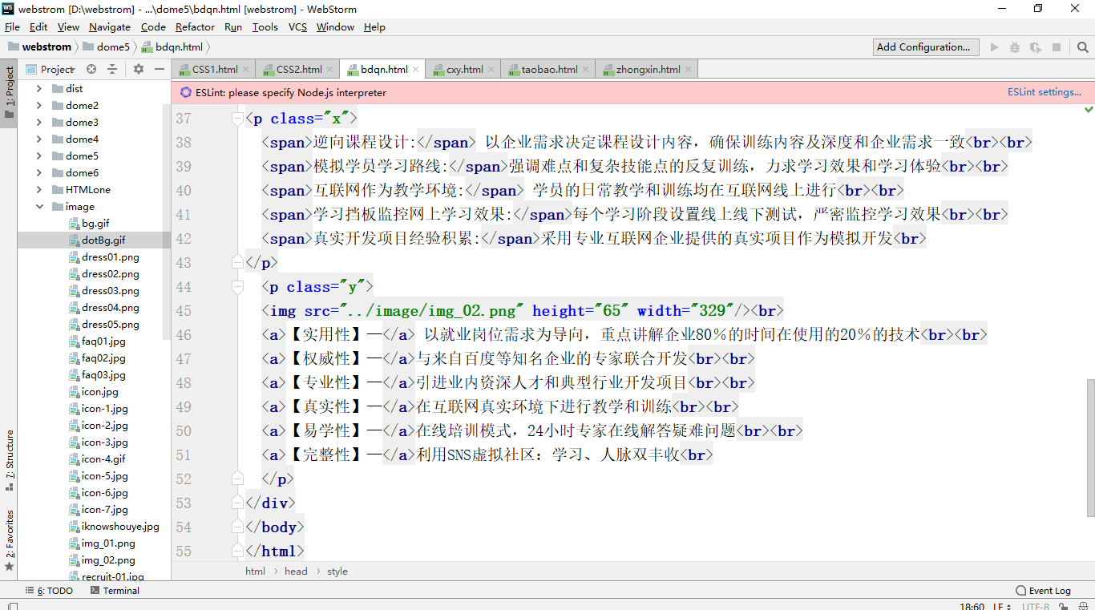
Task: Expand the dome5 folder
Action: click(38, 156)
